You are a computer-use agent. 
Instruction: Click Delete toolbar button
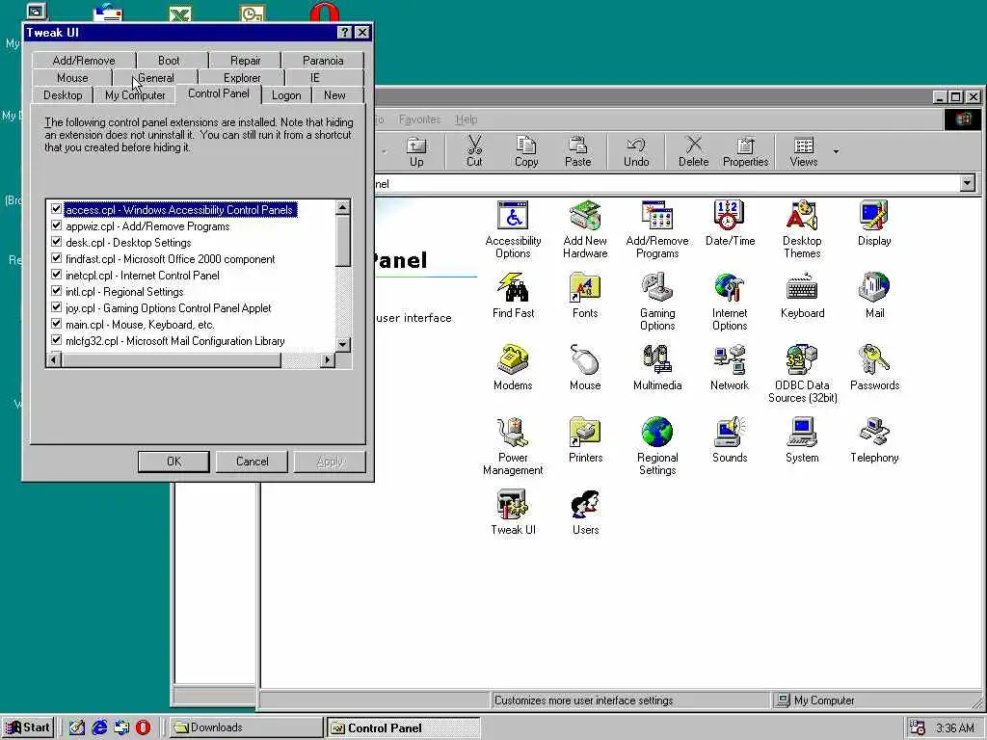click(694, 151)
